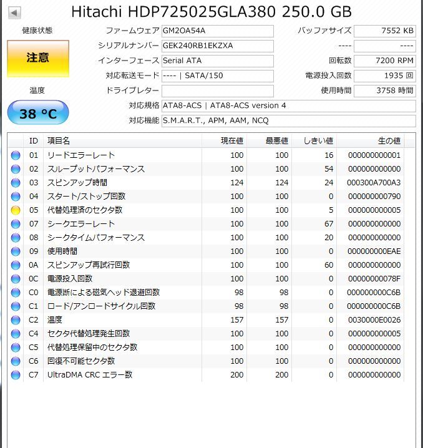Select the シークエラーレート attribute name
The height and width of the screenshot is (448, 423).
point(81,224)
